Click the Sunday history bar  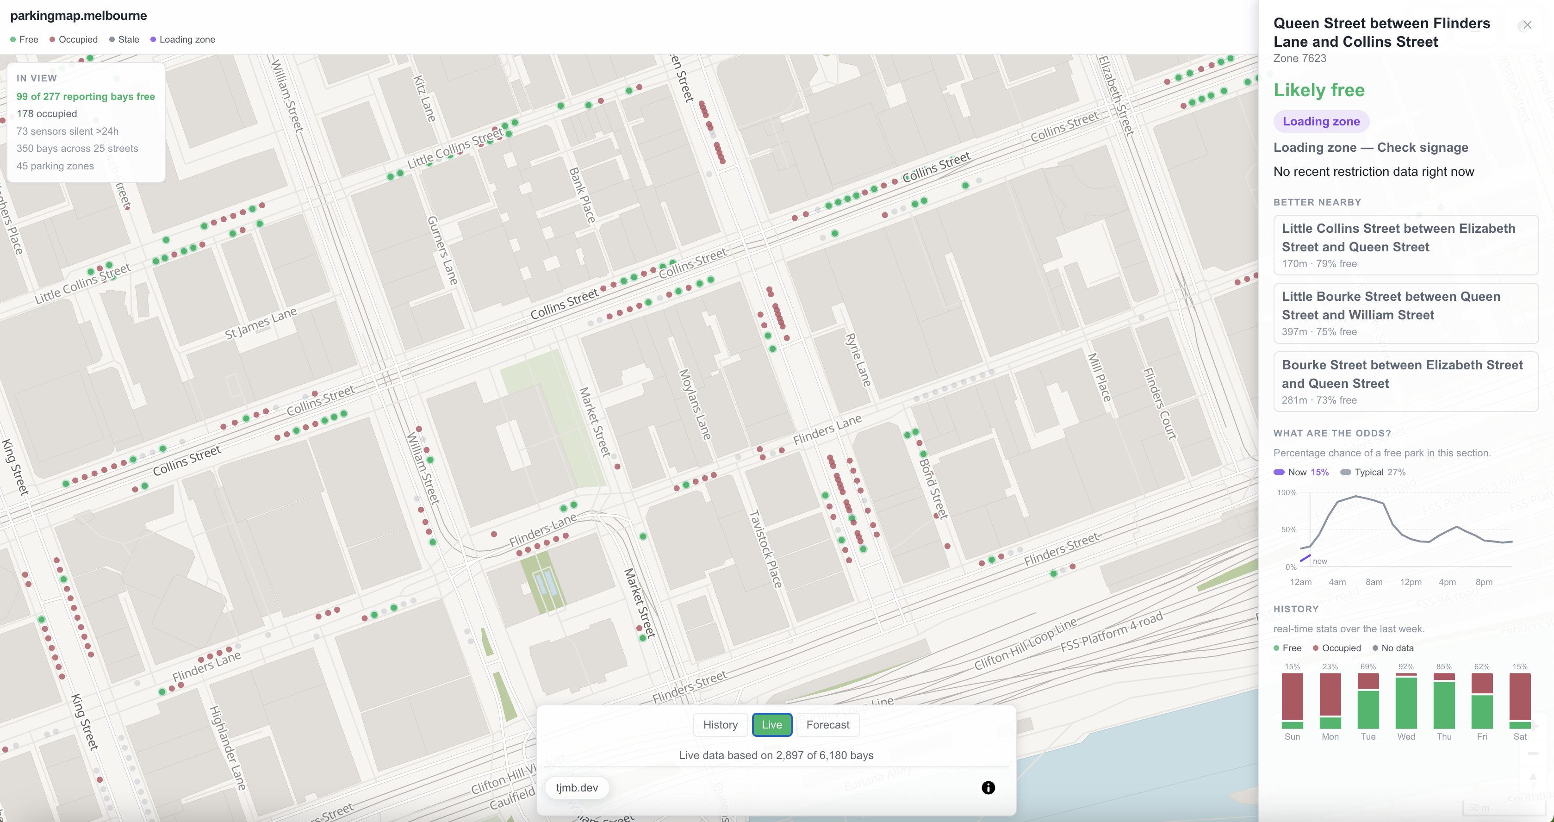pyautogui.click(x=1292, y=700)
